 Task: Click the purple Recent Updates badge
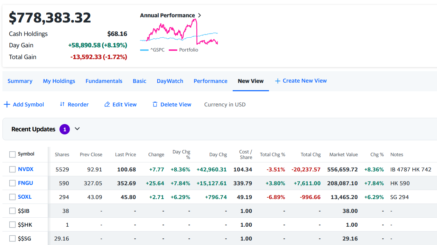pos(64,129)
